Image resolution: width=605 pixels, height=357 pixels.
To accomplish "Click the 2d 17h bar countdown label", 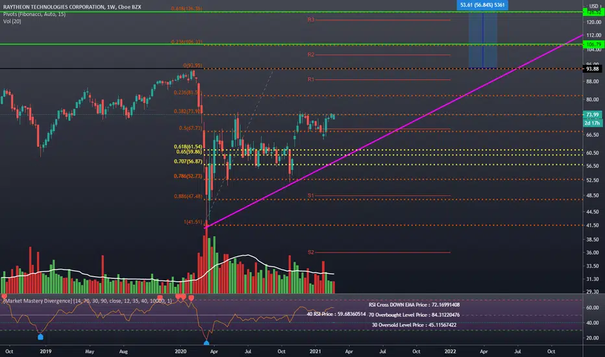I will point(592,123).
